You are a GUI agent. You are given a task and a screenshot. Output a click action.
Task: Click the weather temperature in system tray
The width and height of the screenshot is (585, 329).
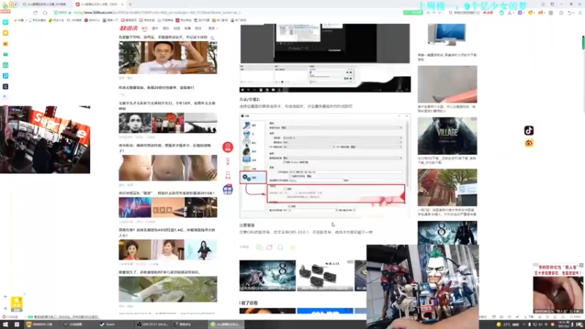click(508, 325)
